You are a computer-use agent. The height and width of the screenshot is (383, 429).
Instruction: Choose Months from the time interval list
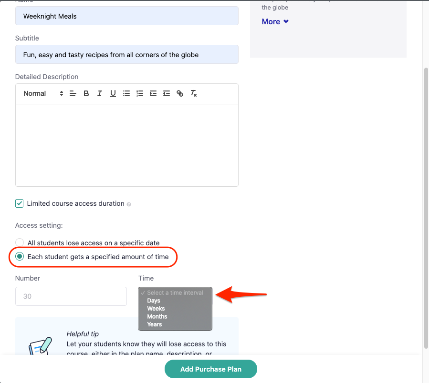(x=157, y=317)
